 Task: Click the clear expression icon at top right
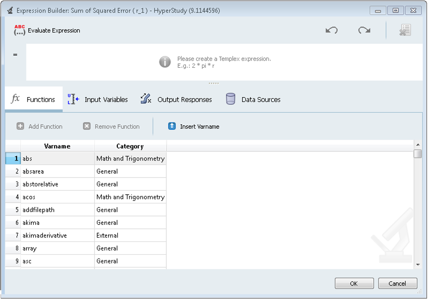tap(405, 30)
